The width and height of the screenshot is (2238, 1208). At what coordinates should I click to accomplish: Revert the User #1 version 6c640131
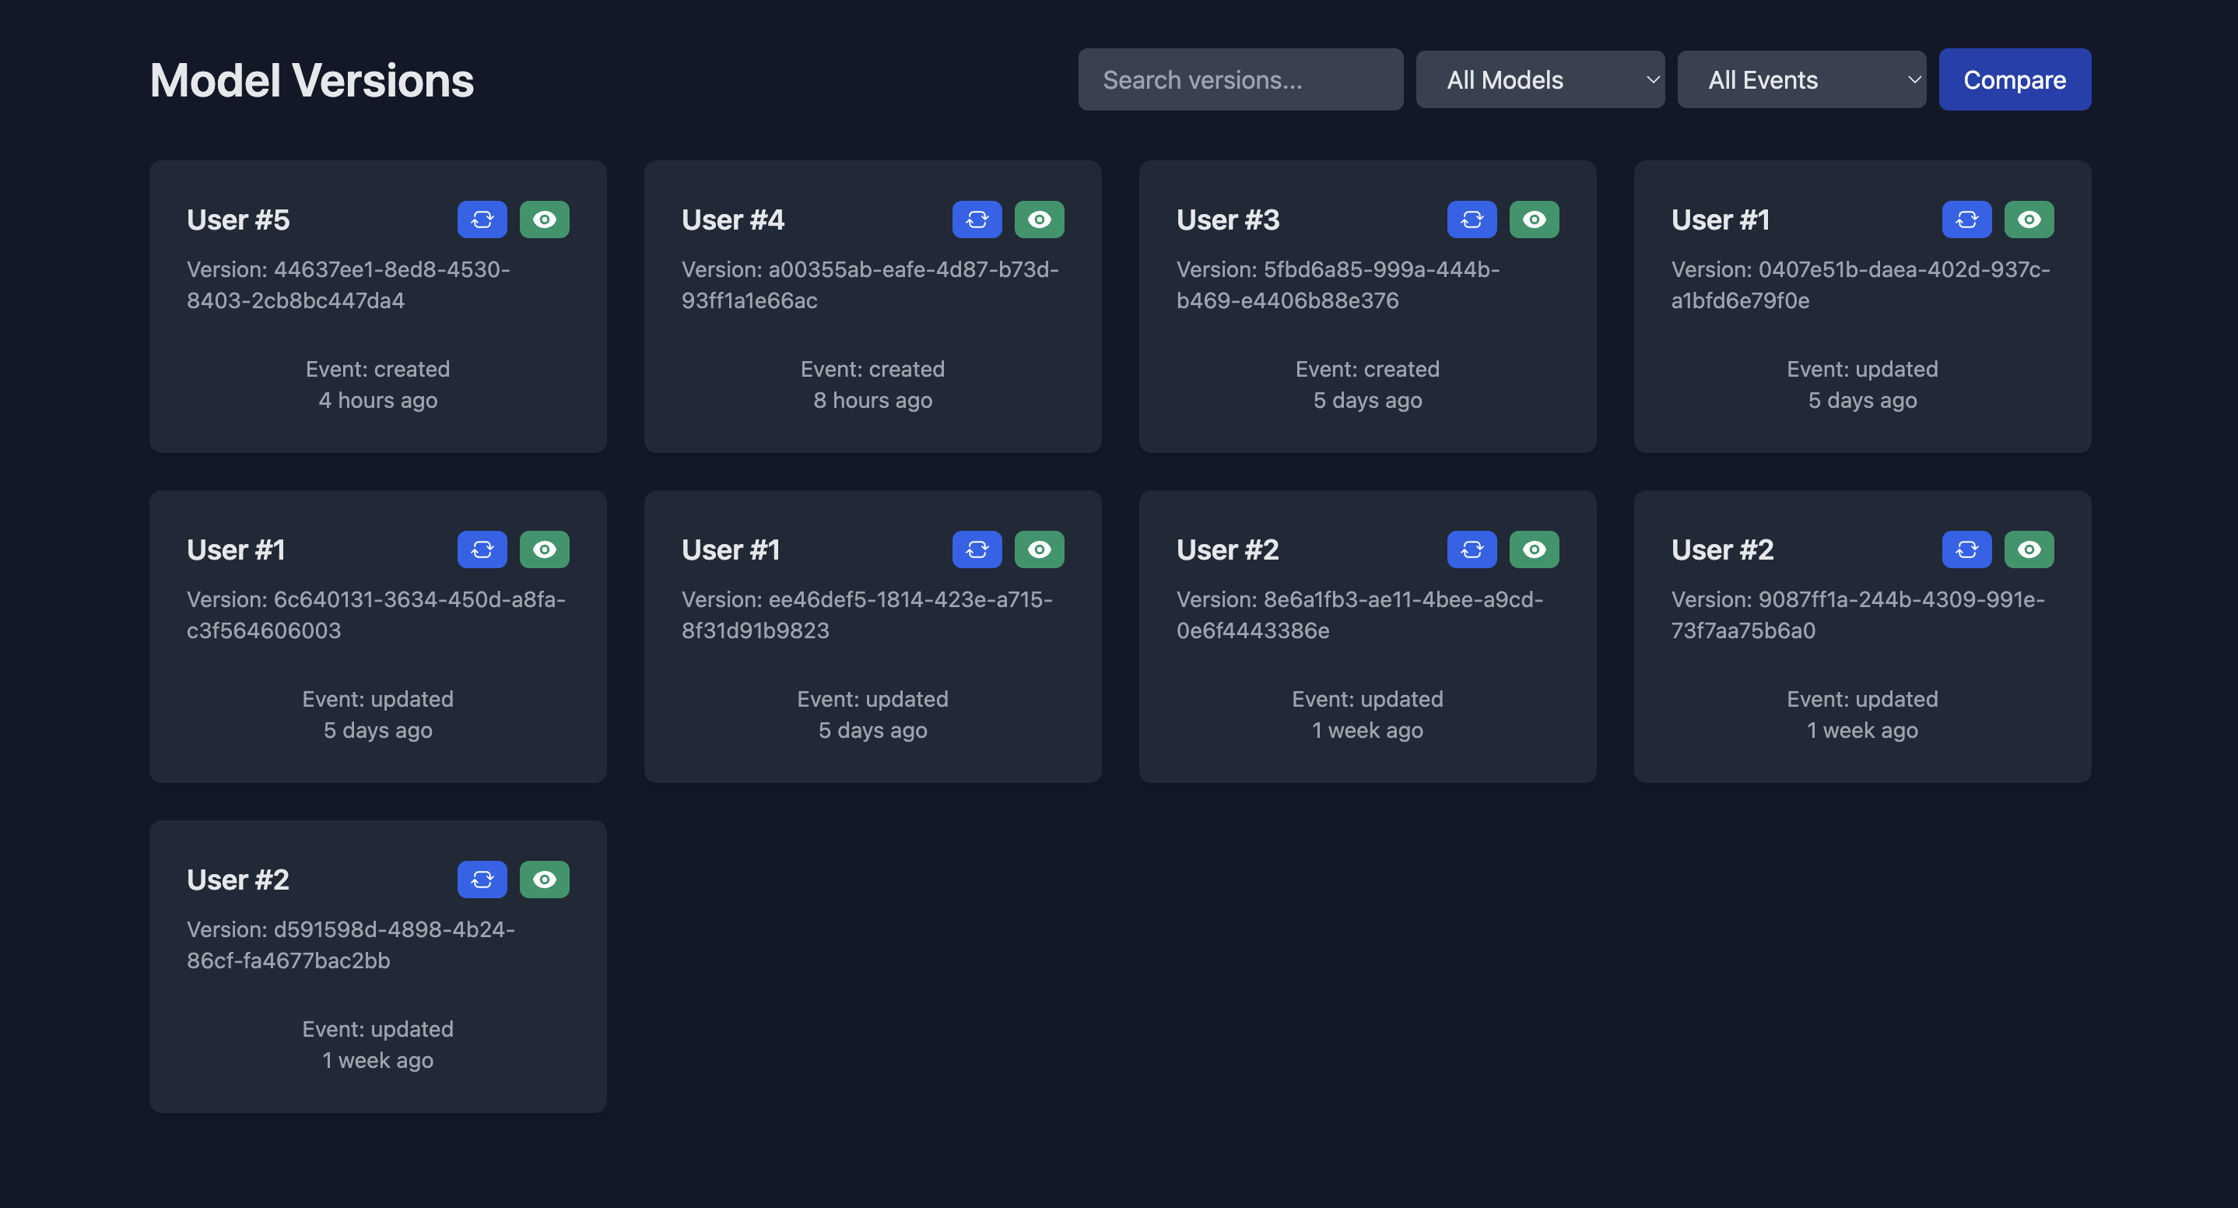(x=482, y=550)
